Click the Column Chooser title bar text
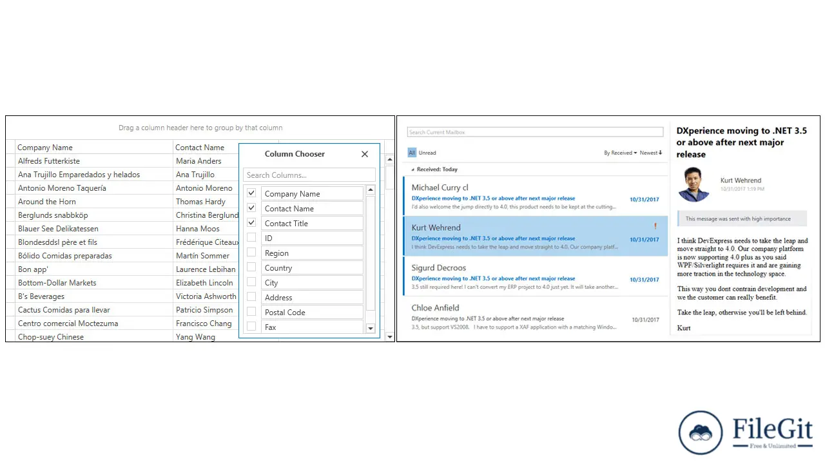Image resolution: width=825 pixels, height=464 pixels. tap(295, 154)
